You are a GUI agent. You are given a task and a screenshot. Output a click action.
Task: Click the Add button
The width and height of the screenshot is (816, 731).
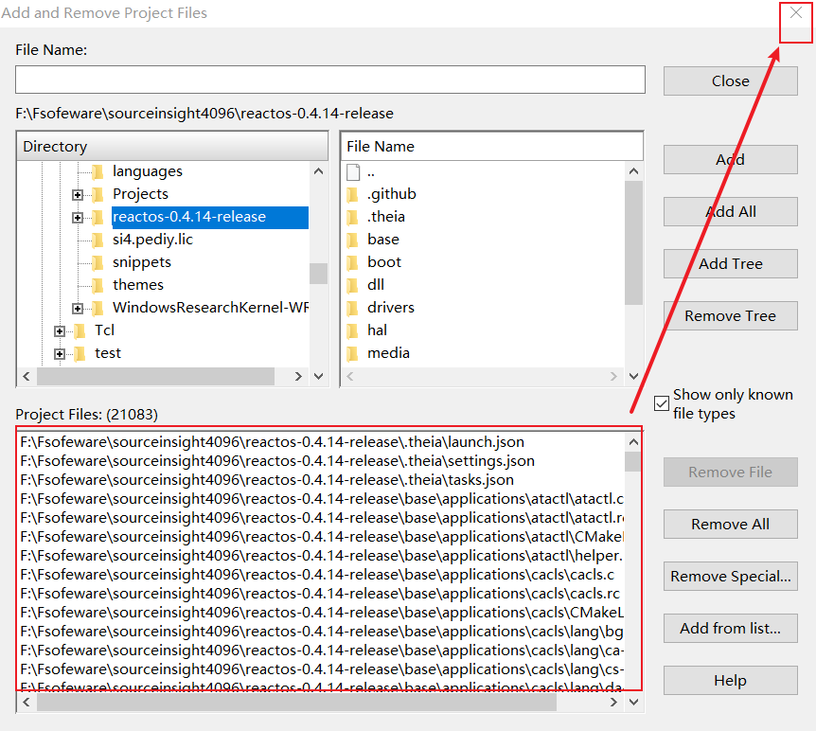[x=730, y=159]
